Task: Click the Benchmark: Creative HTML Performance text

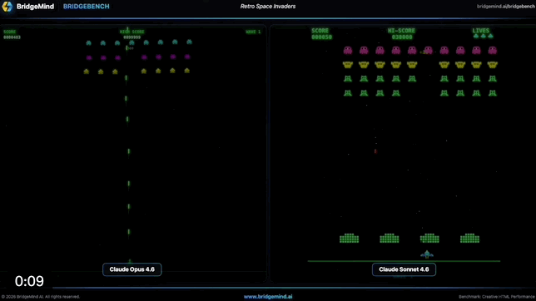Action: [x=497, y=297]
